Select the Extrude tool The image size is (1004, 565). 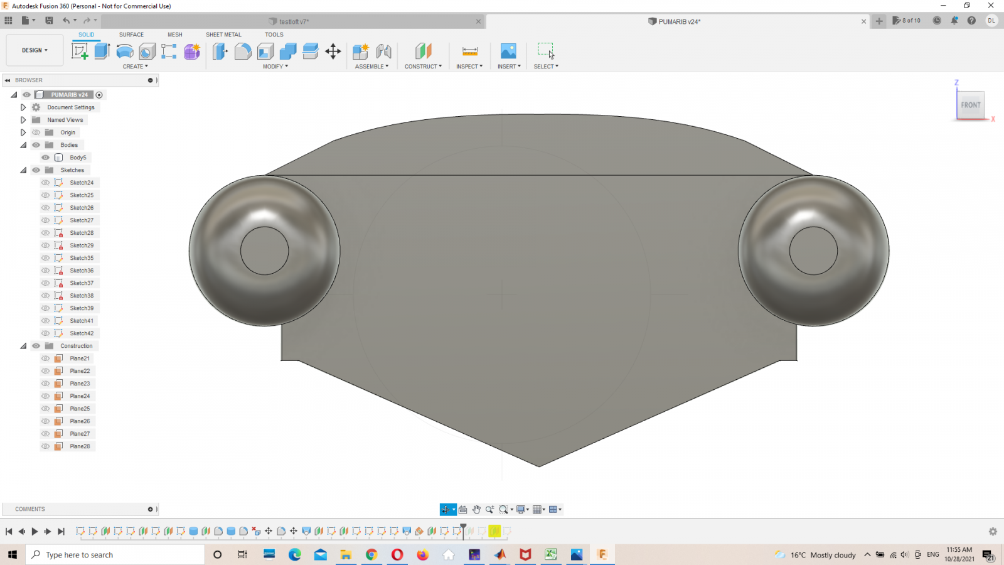(102, 51)
